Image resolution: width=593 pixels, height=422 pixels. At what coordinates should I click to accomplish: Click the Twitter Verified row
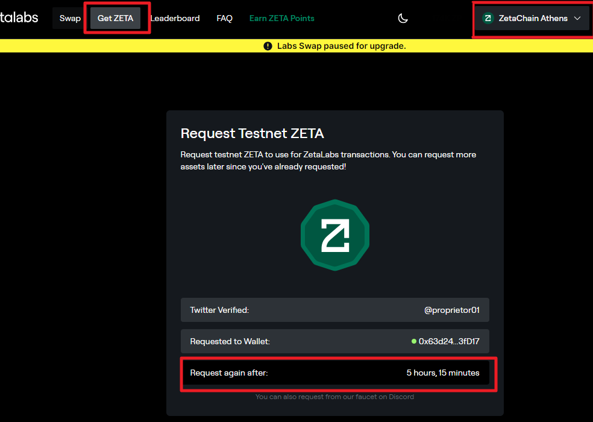click(334, 310)
